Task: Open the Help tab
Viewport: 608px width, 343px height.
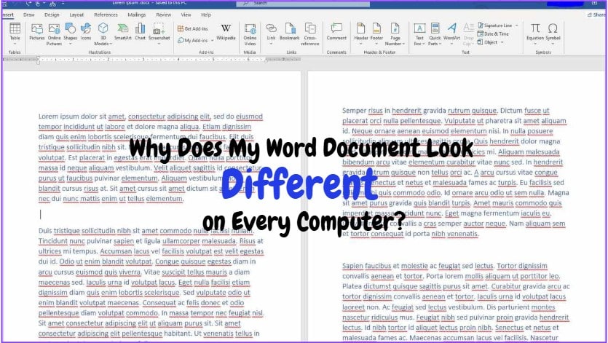Action: coord(206,15)
